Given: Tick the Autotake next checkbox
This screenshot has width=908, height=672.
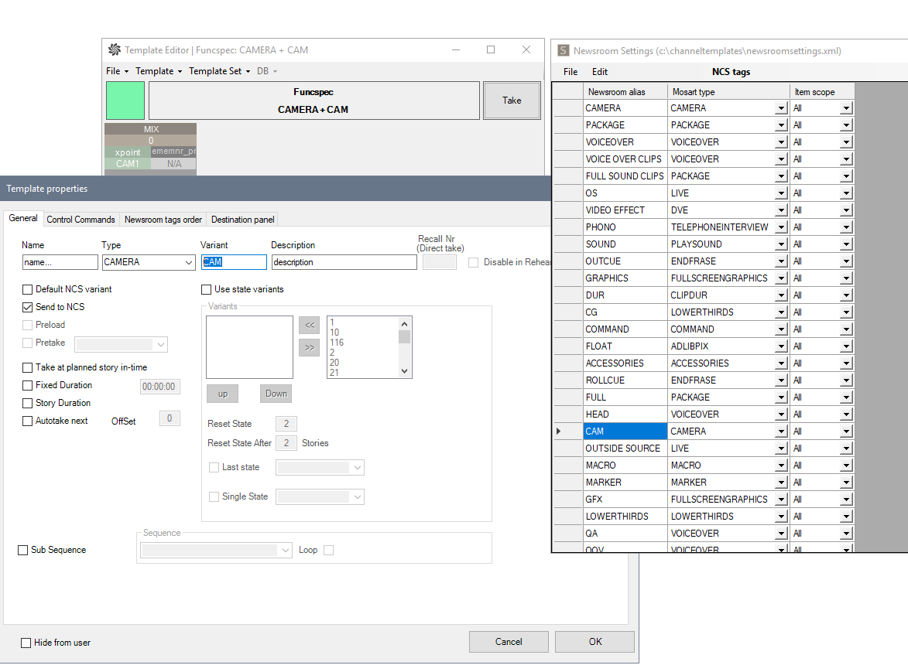Looking at the screenshot, I should click(x=28, y=421).
